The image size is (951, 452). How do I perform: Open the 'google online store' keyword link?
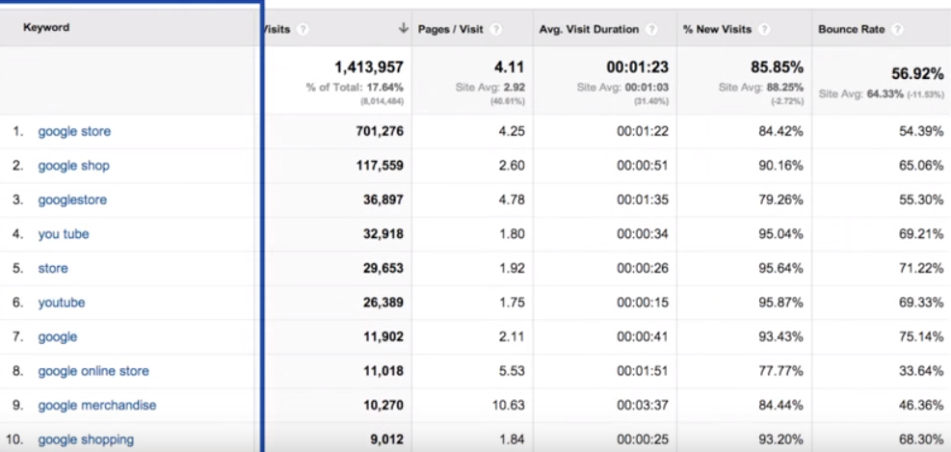point(93,371)
